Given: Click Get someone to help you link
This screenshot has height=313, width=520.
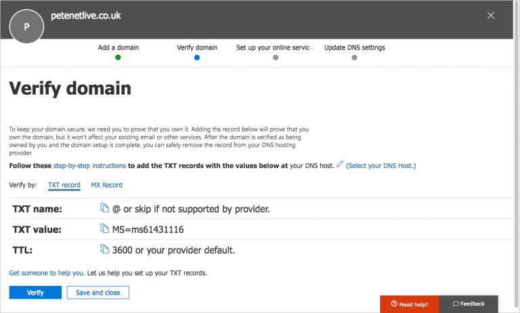Looking at the screenshot, I should point(47,273).
